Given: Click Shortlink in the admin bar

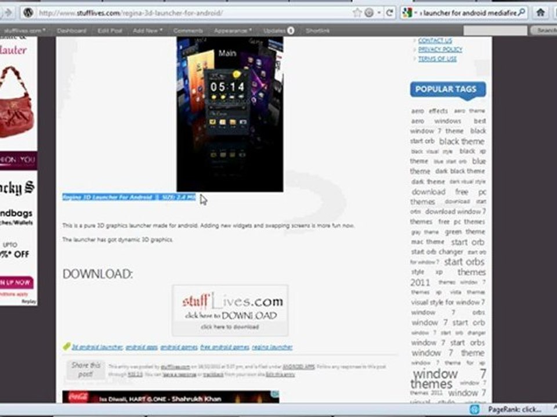Looking at the screenshot, I should [x=317, y=31].
